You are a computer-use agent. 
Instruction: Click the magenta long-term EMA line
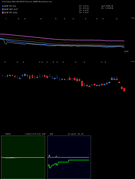[x=62, y=40]
